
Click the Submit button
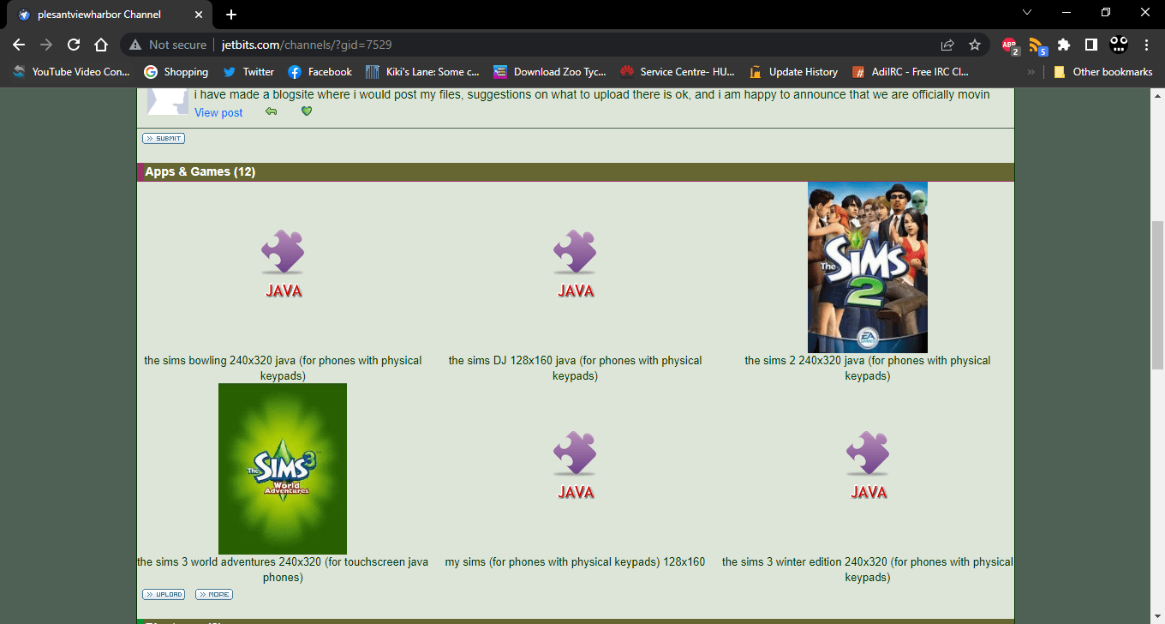click(x=164, y=138)
